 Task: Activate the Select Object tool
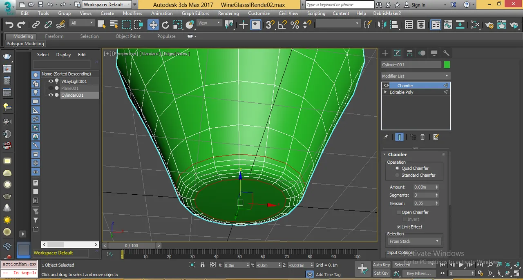pyautogui.click(x=102, y=25)
